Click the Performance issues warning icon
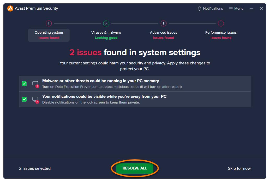This screenshot has height=182, width=270. [x=221, y=23]
